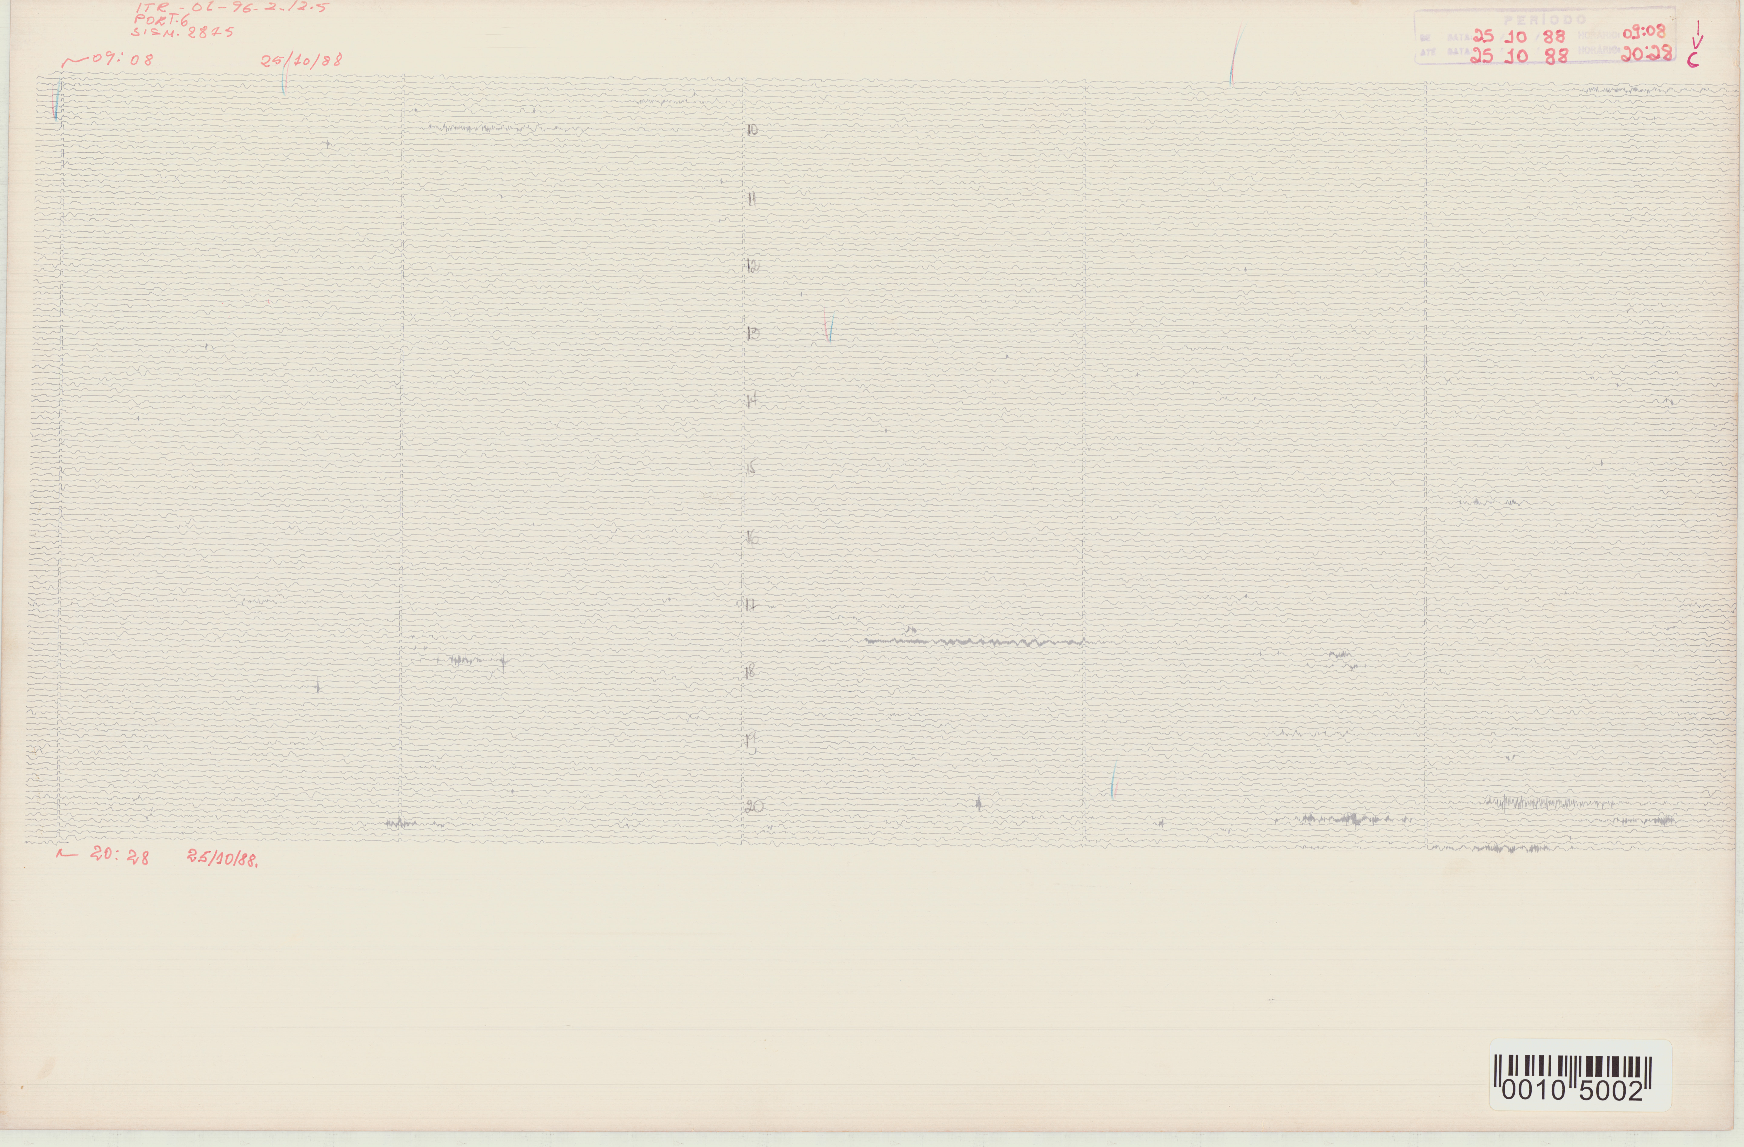The width and height of the screenshot is (1744, 1147).
Task: Click the handwritten '25/10/88' date above the traces
Action: click(302, 59)
